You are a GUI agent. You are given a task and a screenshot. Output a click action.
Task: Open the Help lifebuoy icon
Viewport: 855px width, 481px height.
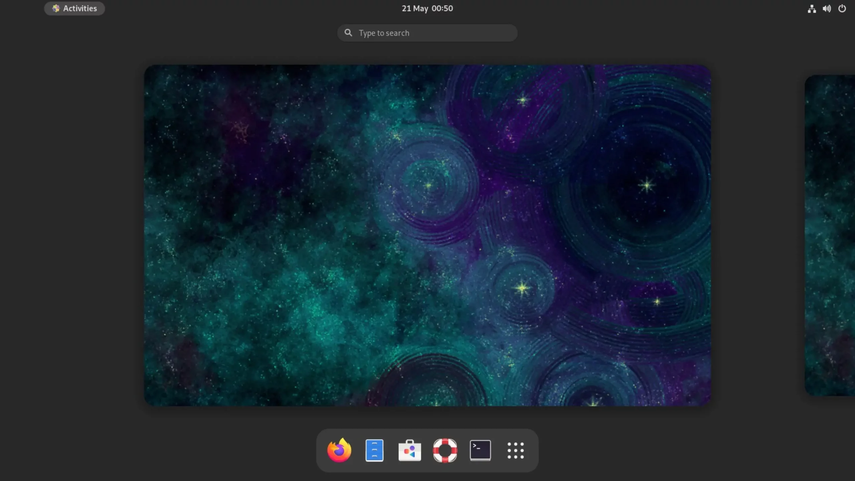[x=445, y=450]
